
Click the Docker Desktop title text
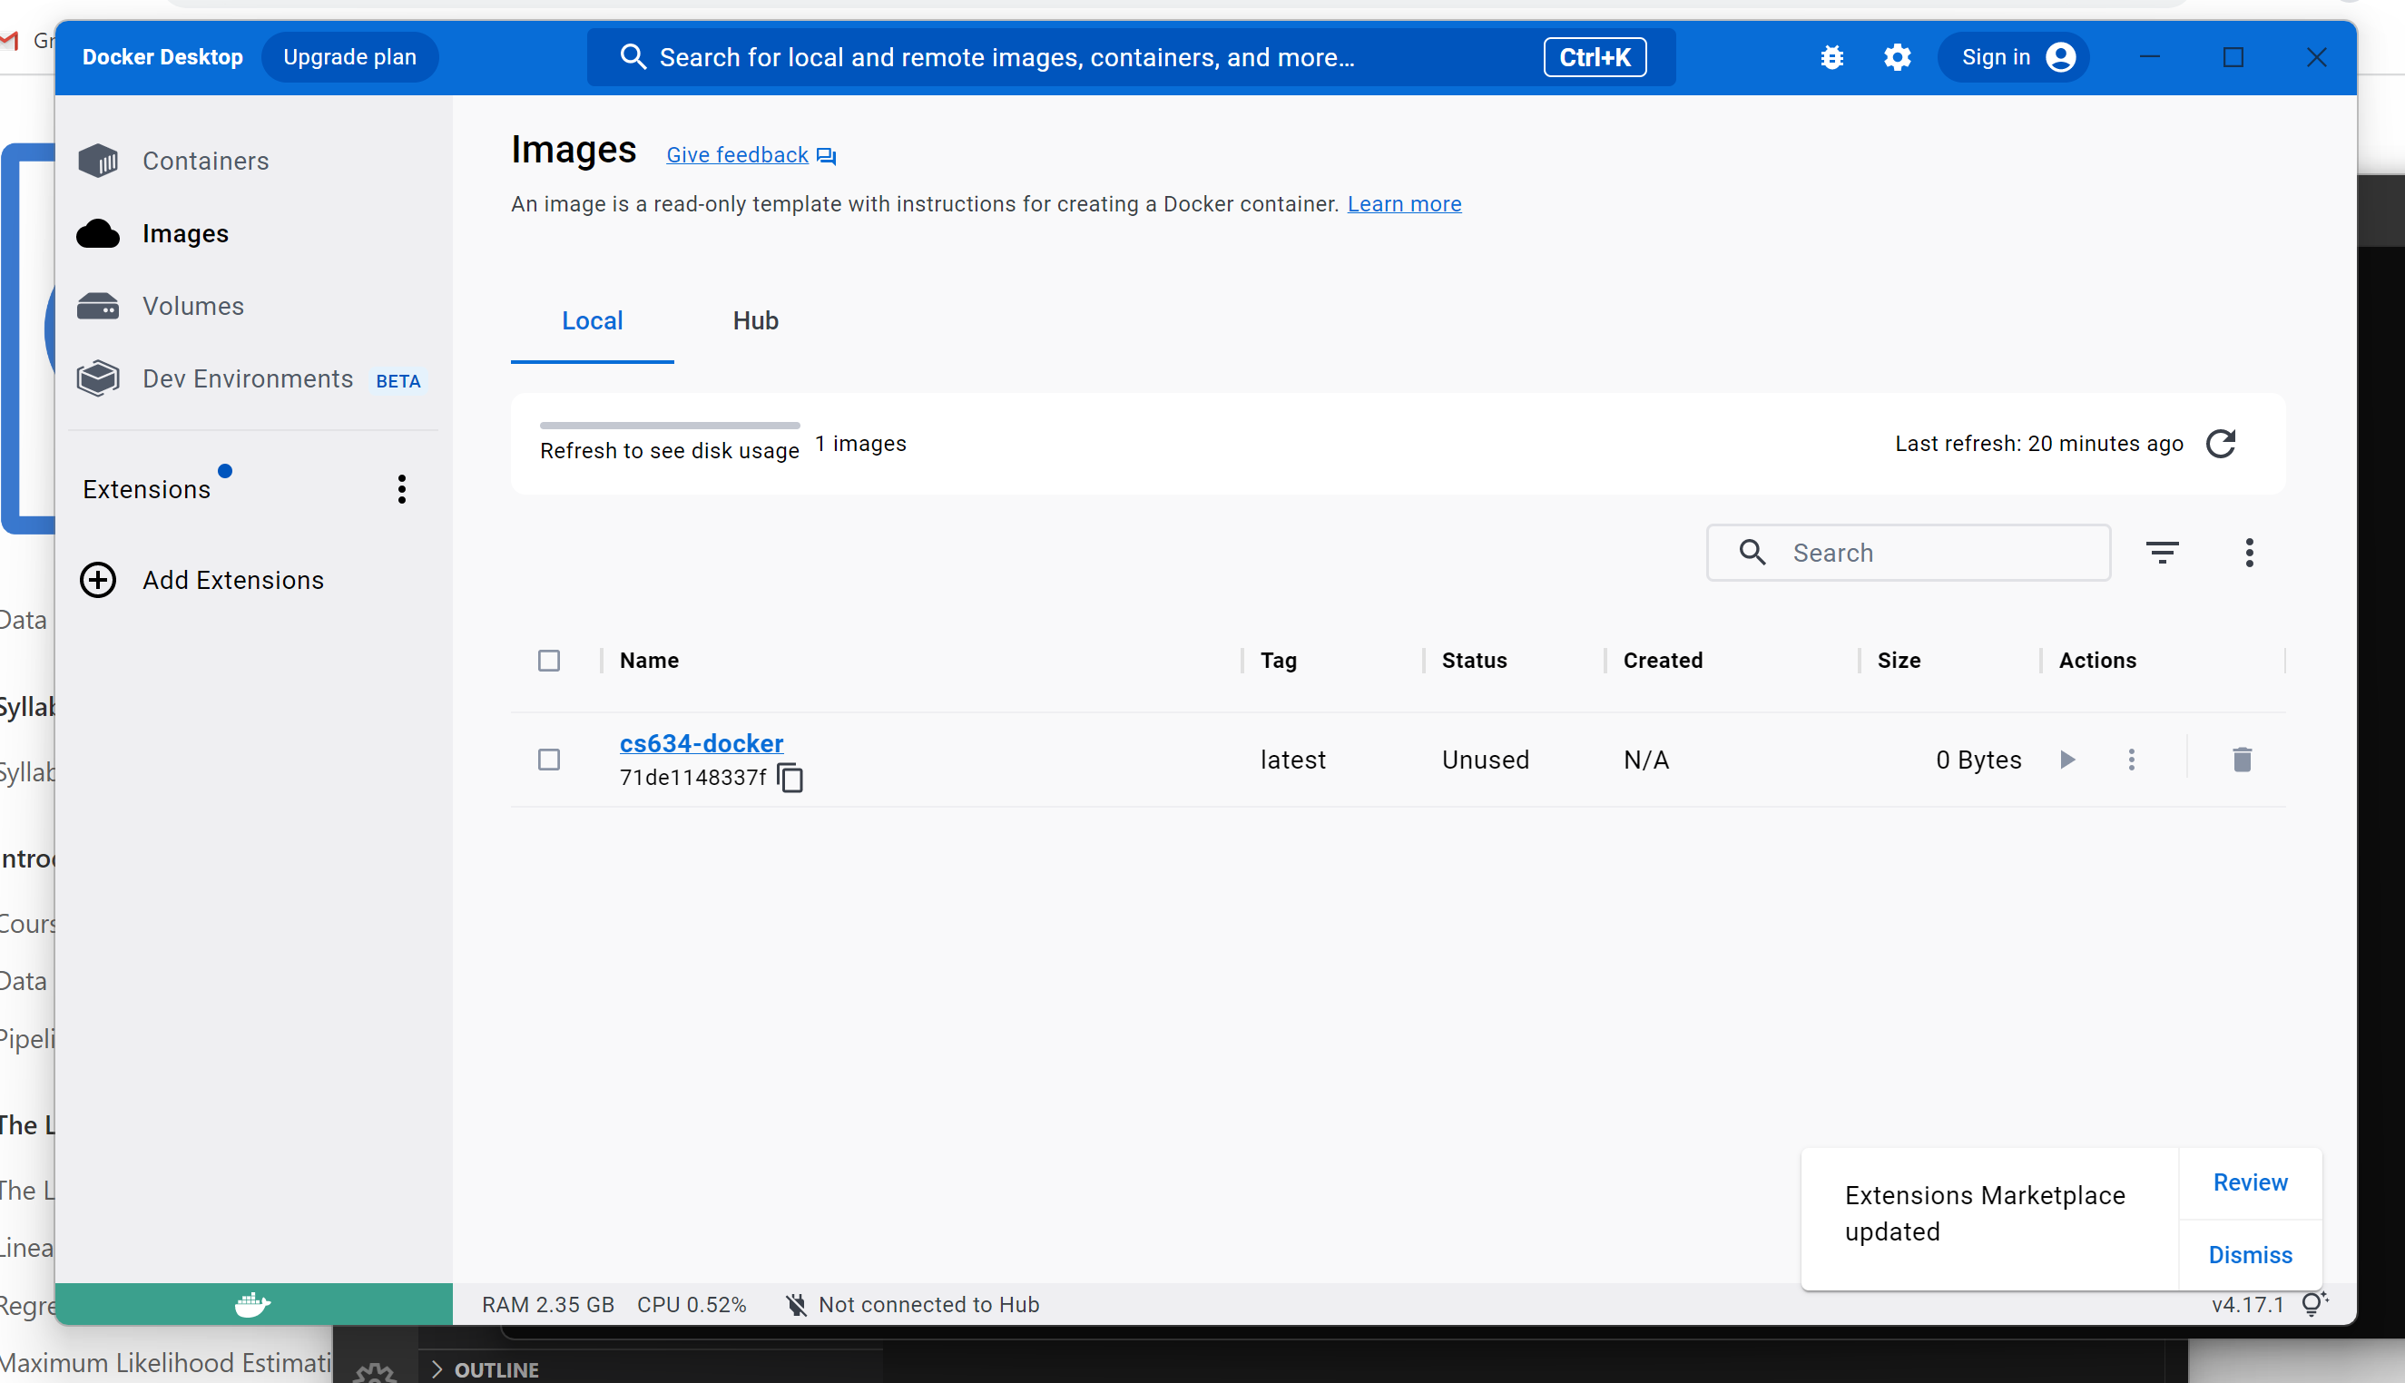point(162,57)
